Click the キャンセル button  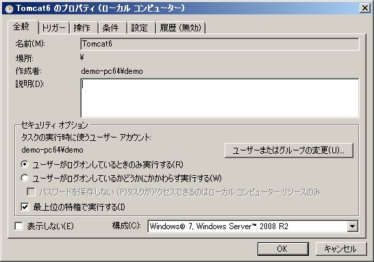point(341,249)
